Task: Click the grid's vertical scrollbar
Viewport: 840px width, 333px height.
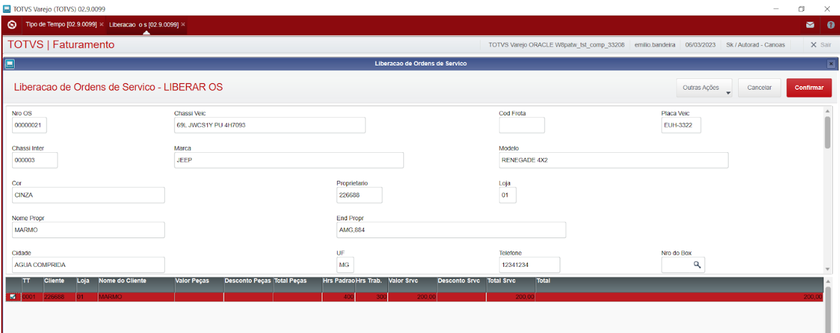Action: (829, 309)
